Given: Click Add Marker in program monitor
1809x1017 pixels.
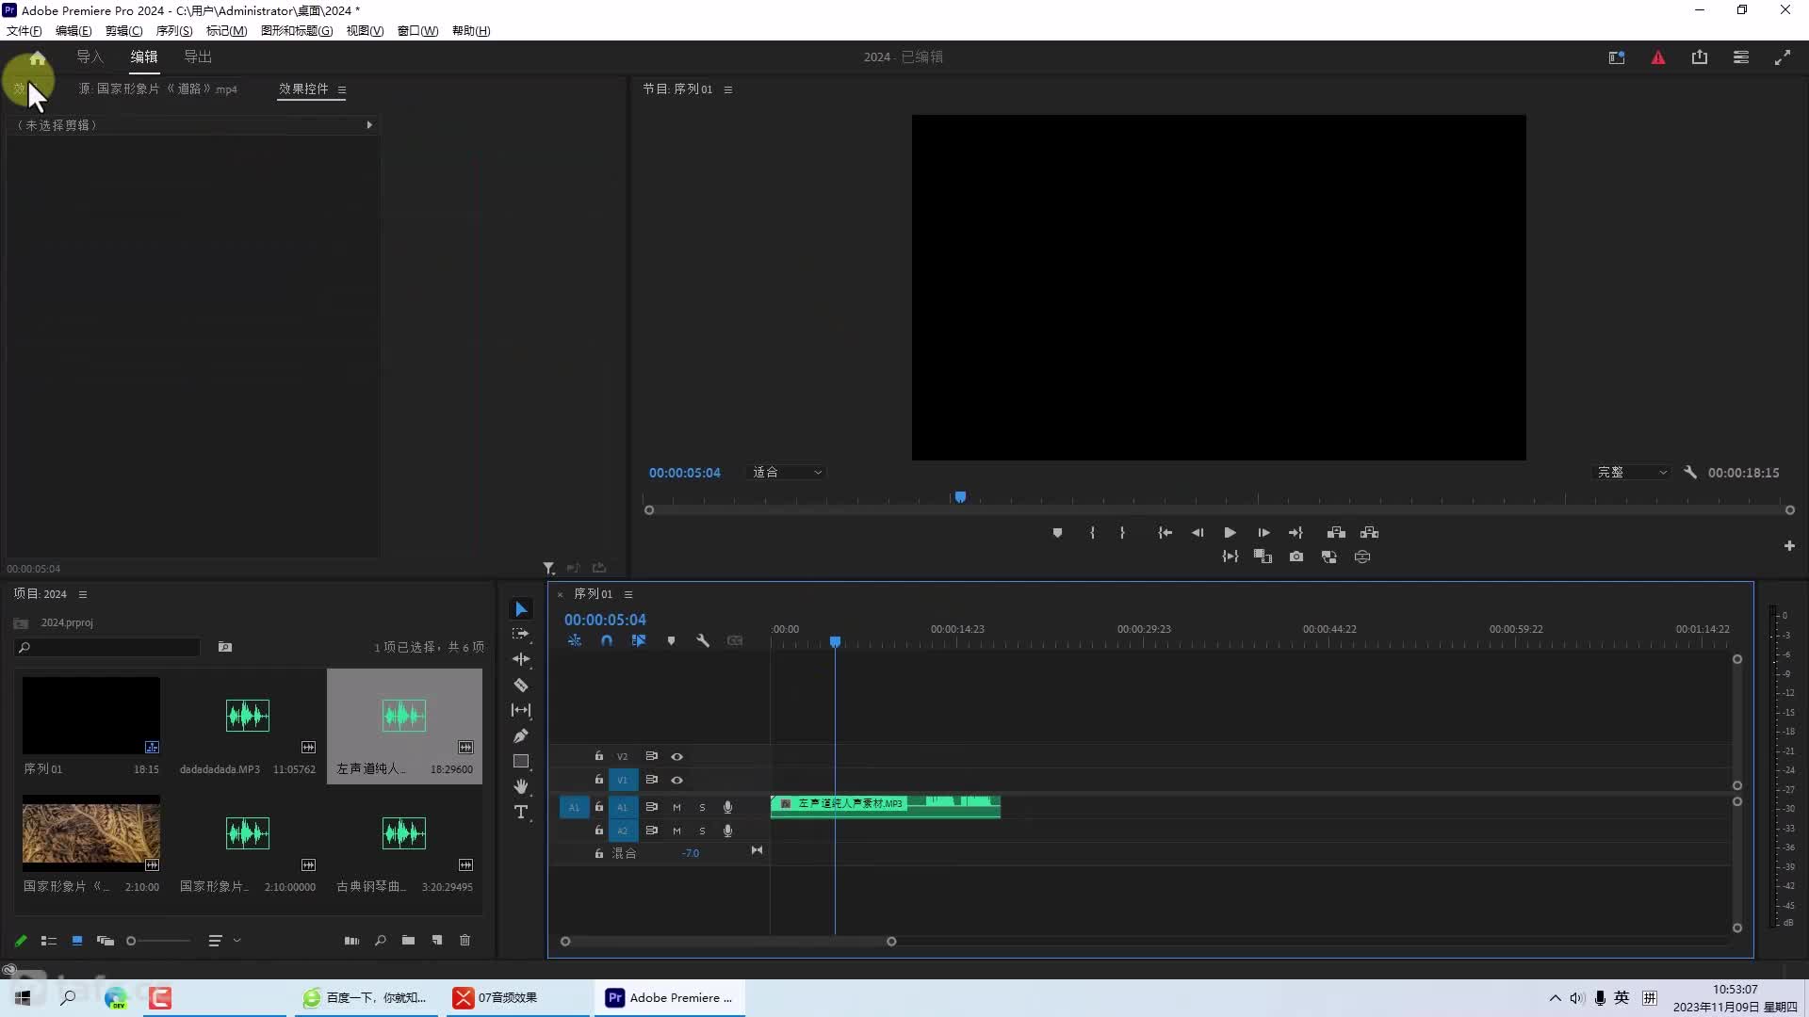Looking at the screenshot, I should [x=1057, y=533].
